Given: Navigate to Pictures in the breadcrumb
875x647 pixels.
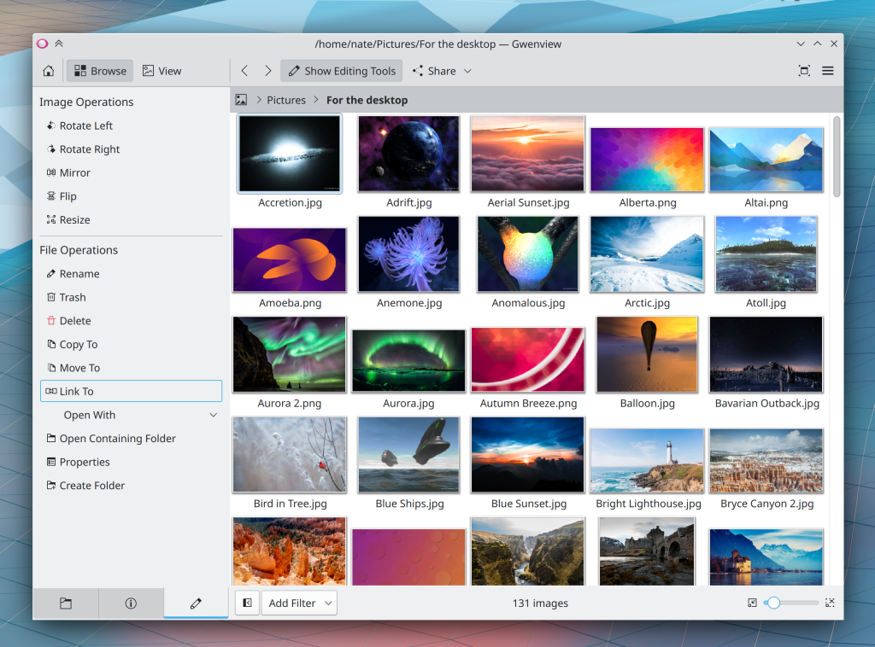Looking at the screenshot, I should (x=286, y=100).
